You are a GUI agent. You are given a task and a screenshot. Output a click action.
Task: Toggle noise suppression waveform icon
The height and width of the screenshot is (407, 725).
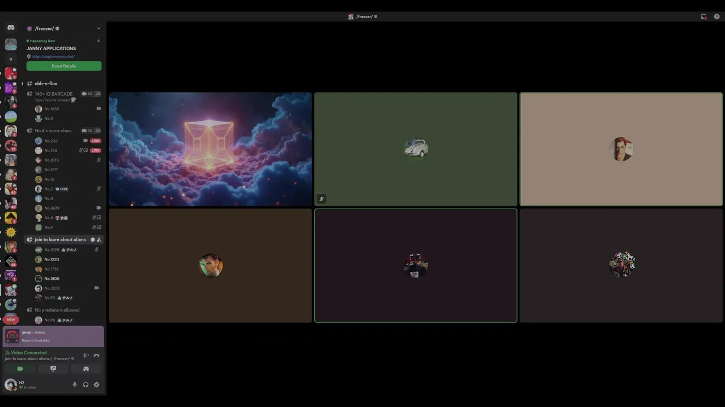coord(86,356)
